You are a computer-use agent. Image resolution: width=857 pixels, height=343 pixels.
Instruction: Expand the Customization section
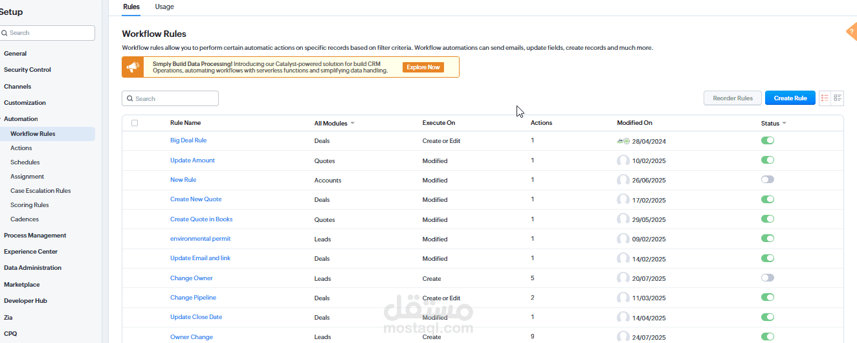coord(25,103)
